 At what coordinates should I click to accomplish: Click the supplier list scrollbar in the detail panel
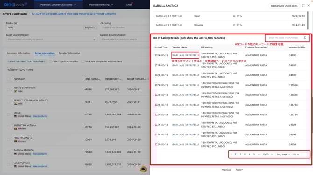(308, 20)
